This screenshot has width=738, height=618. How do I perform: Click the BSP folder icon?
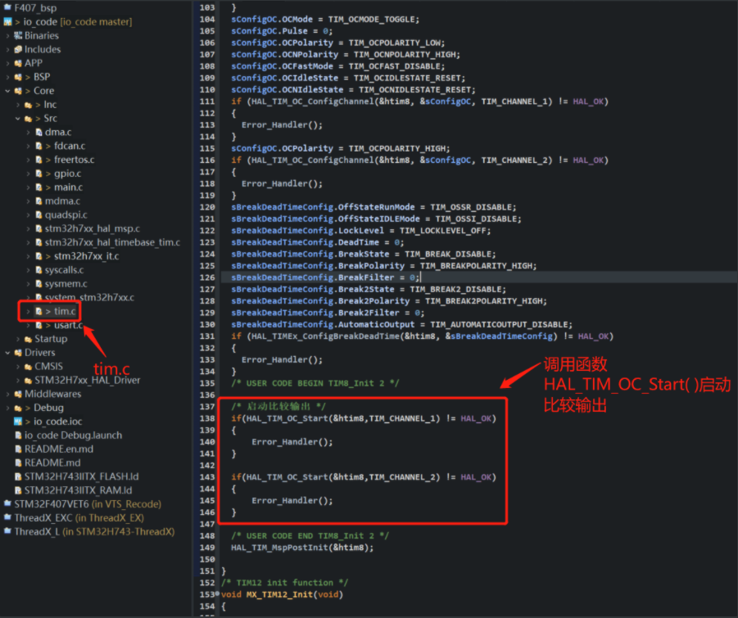click(18, 77)
